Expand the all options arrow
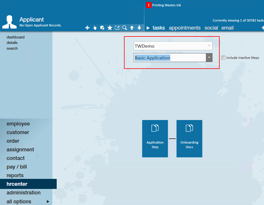The image size is (264, 205). 48,202
